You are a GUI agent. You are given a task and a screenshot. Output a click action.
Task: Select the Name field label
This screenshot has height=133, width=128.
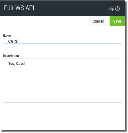tap(7, 36)
